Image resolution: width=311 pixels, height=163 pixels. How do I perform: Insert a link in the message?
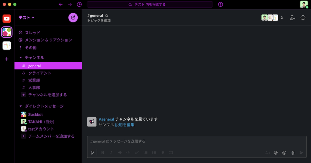[137, 152]
